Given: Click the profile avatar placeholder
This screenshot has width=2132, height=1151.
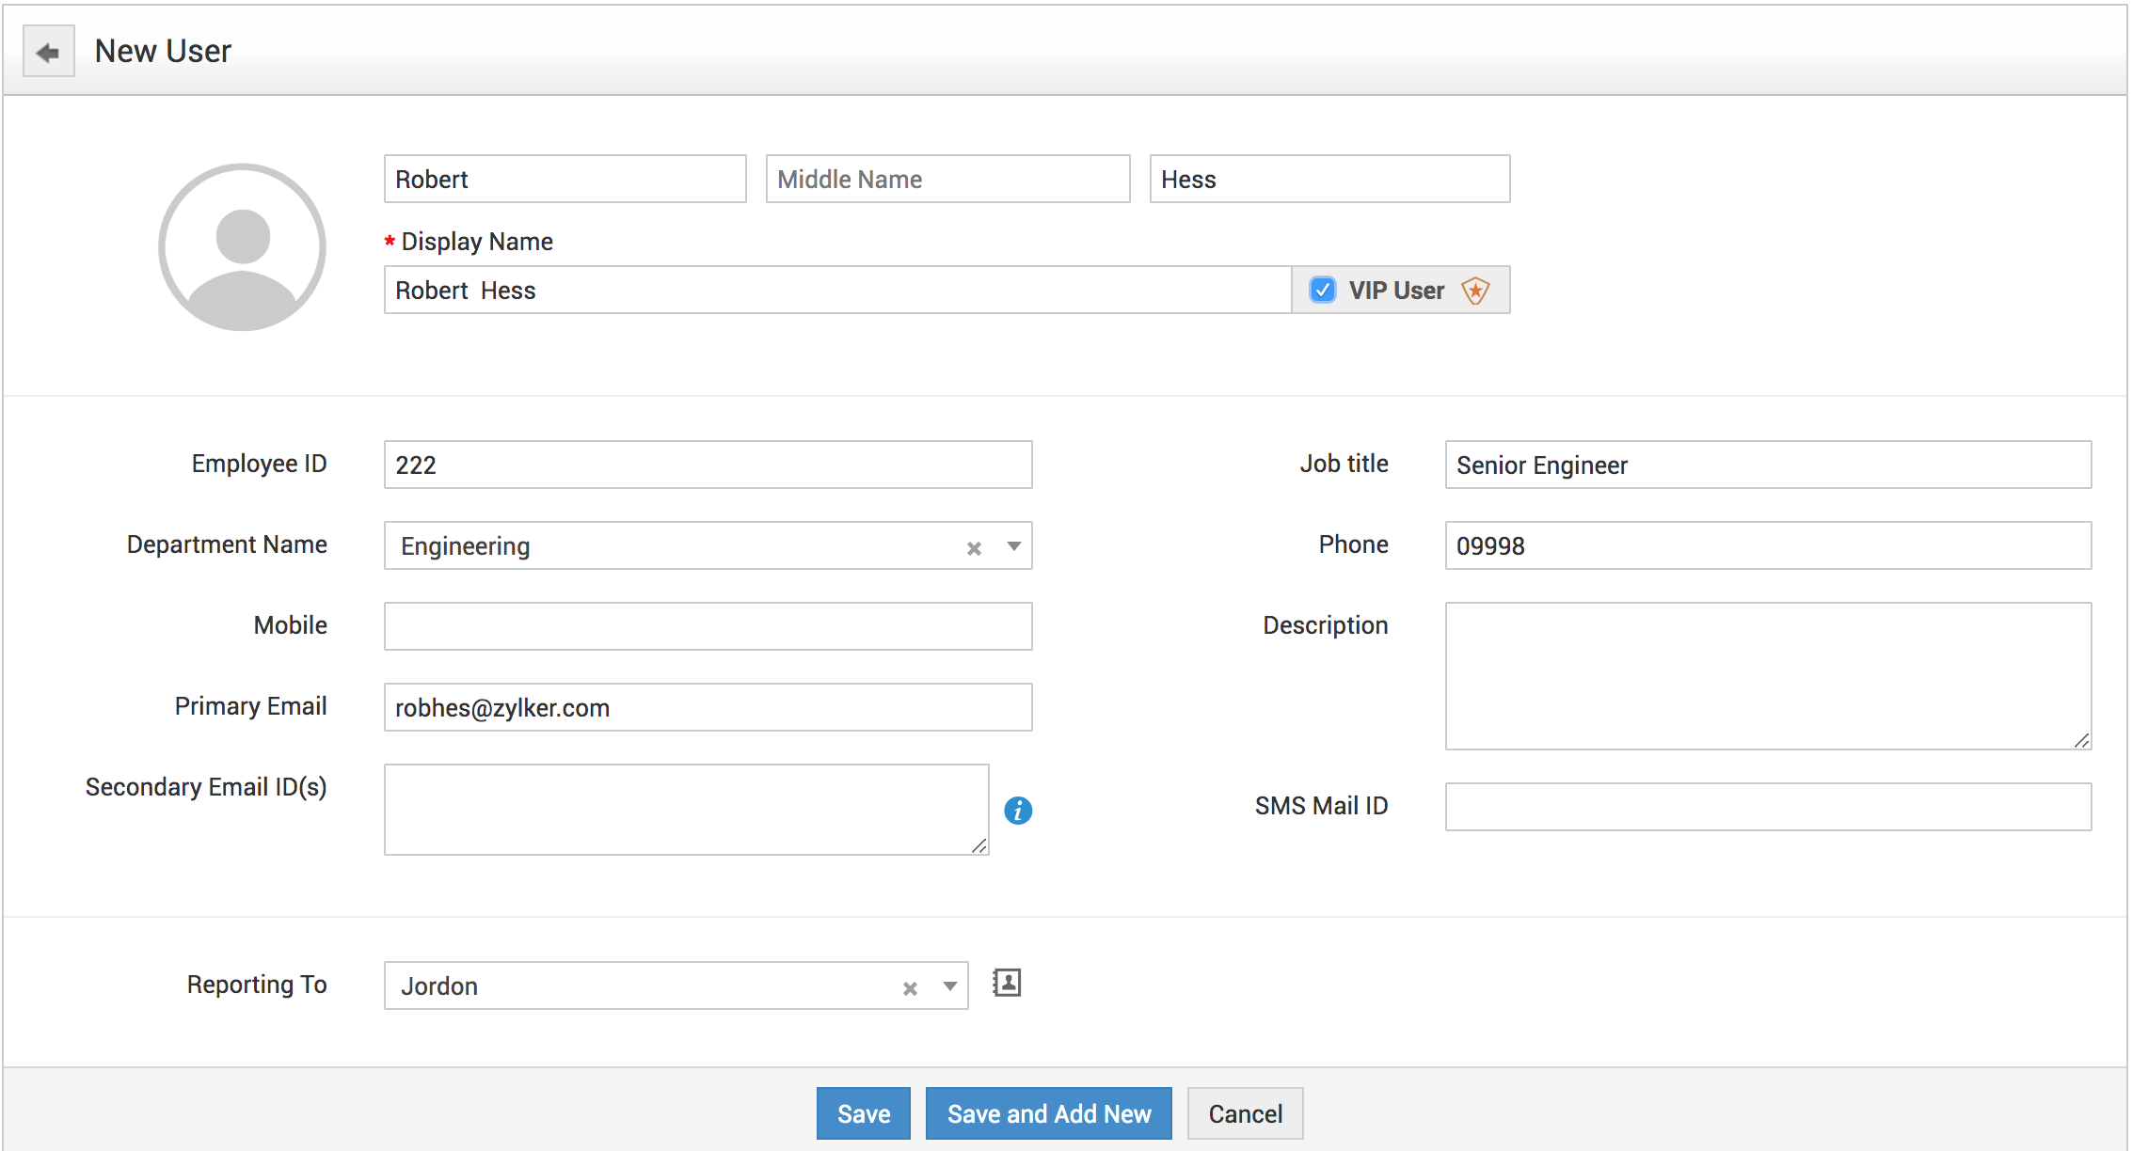Looking at the screenshot, I should click(x=243, y=247).
